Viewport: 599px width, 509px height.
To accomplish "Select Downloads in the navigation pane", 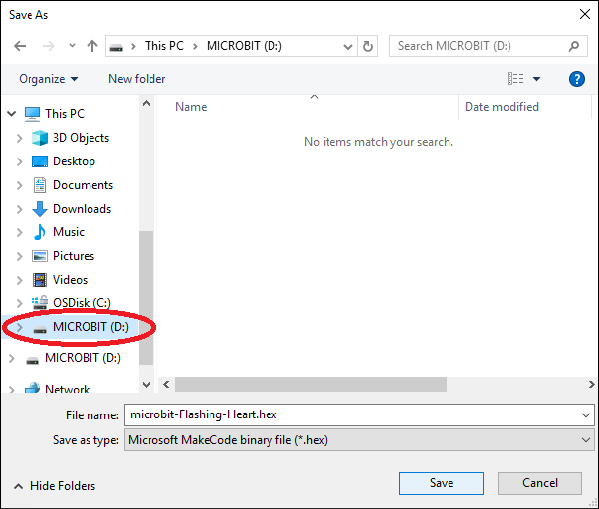I will click(82, 209).
